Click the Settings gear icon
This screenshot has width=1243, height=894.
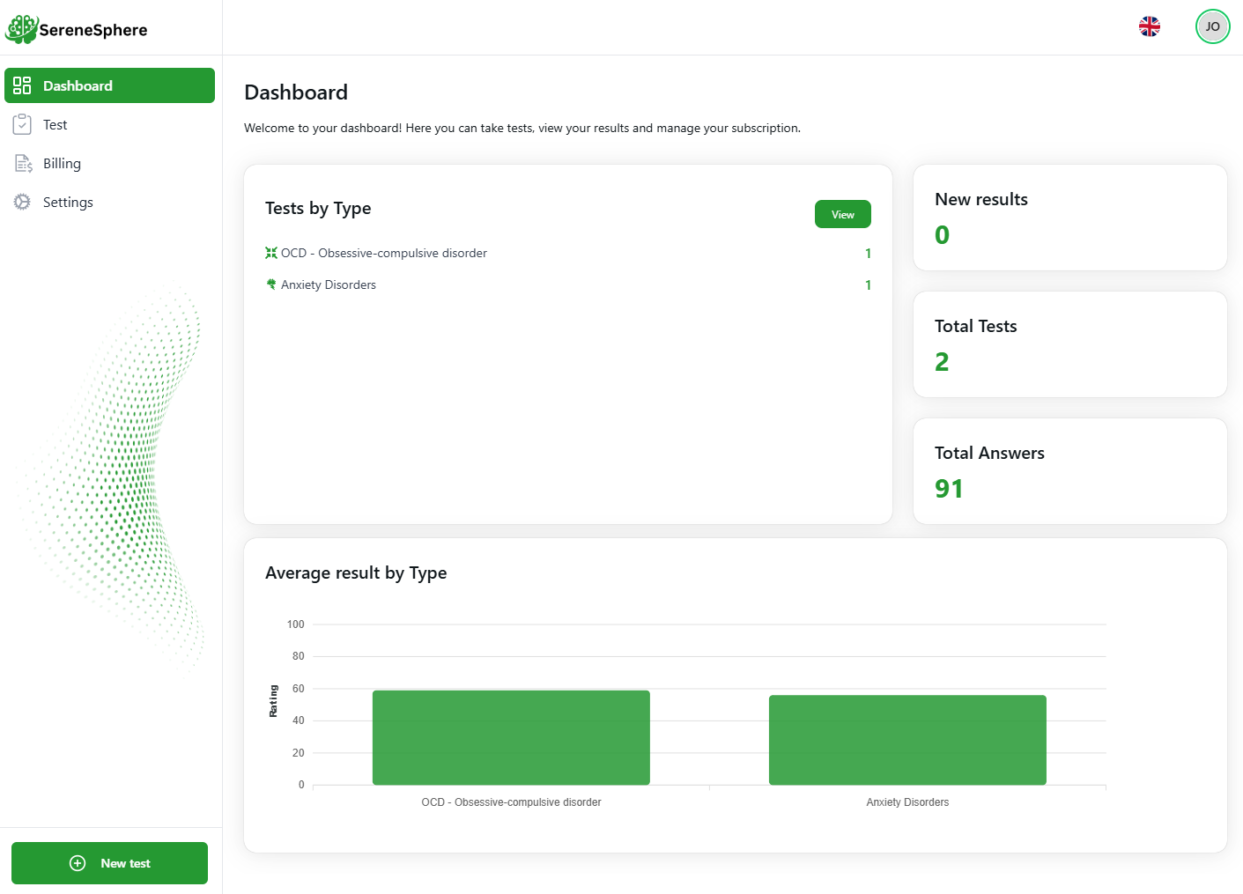coord(22,203)
